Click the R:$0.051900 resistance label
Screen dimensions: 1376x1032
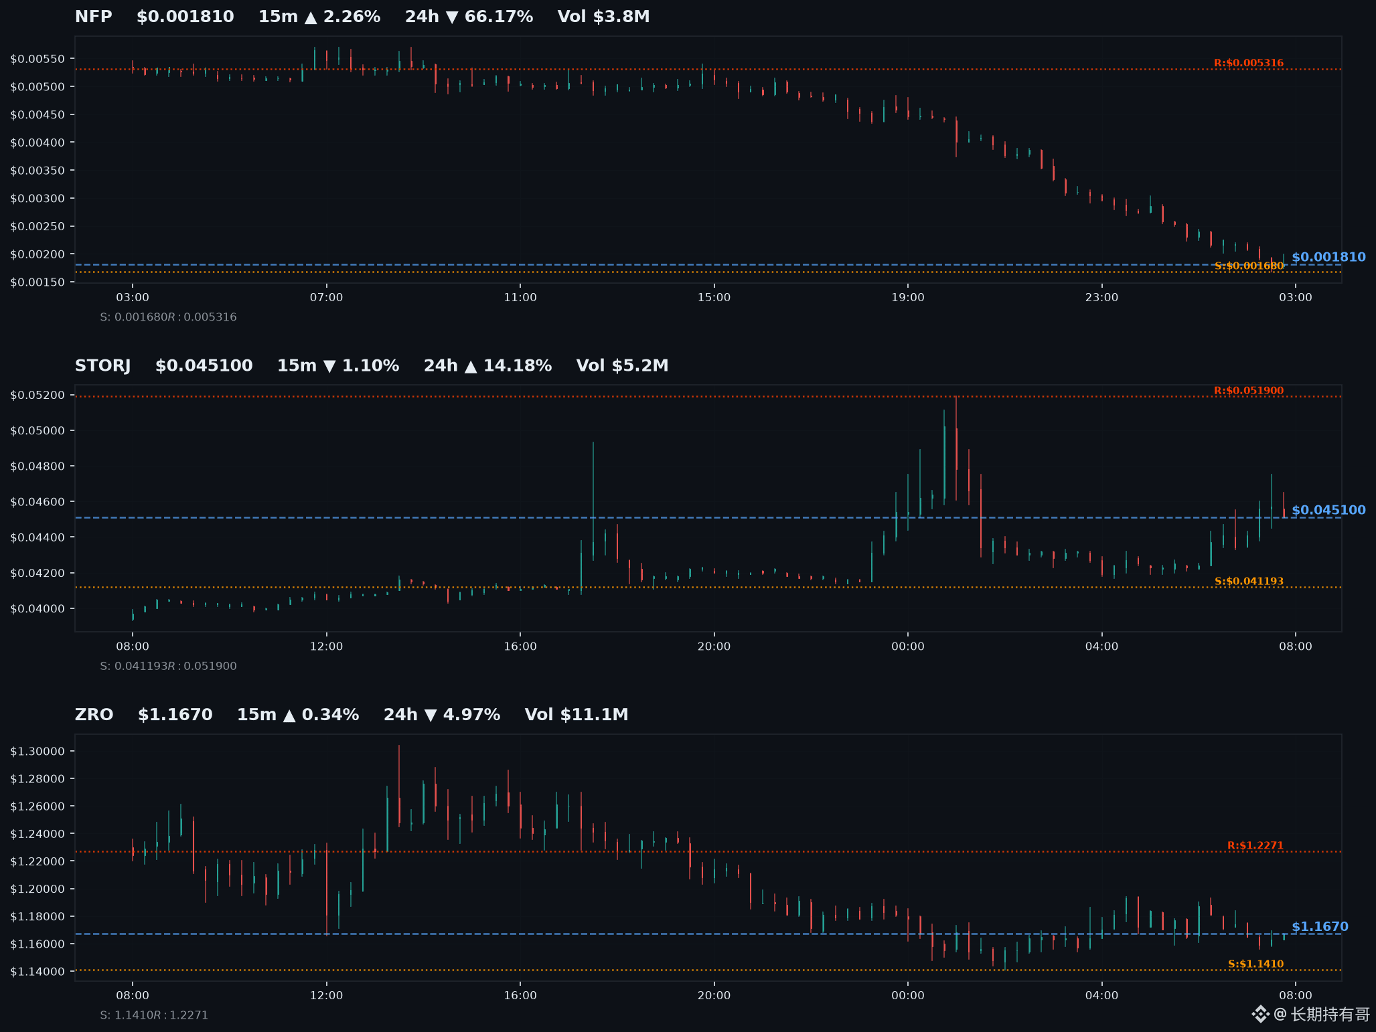(x=1249, y=391)
